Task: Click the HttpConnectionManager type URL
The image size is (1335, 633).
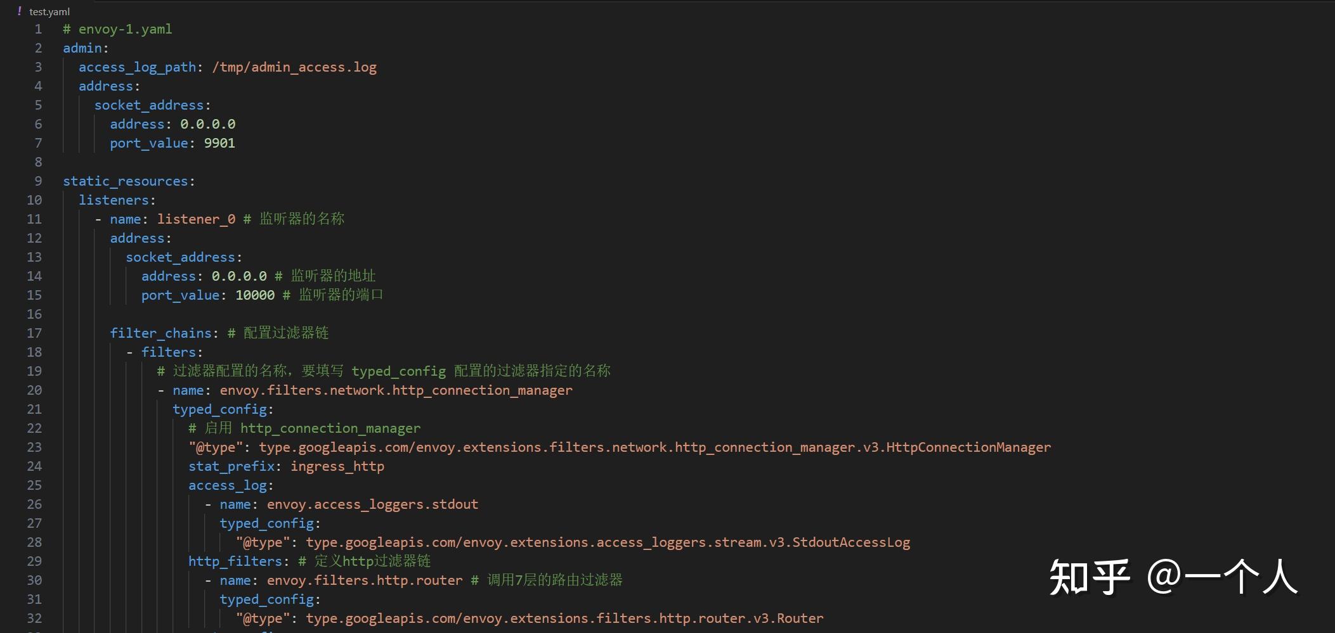Action: click(x=654, y=447)
